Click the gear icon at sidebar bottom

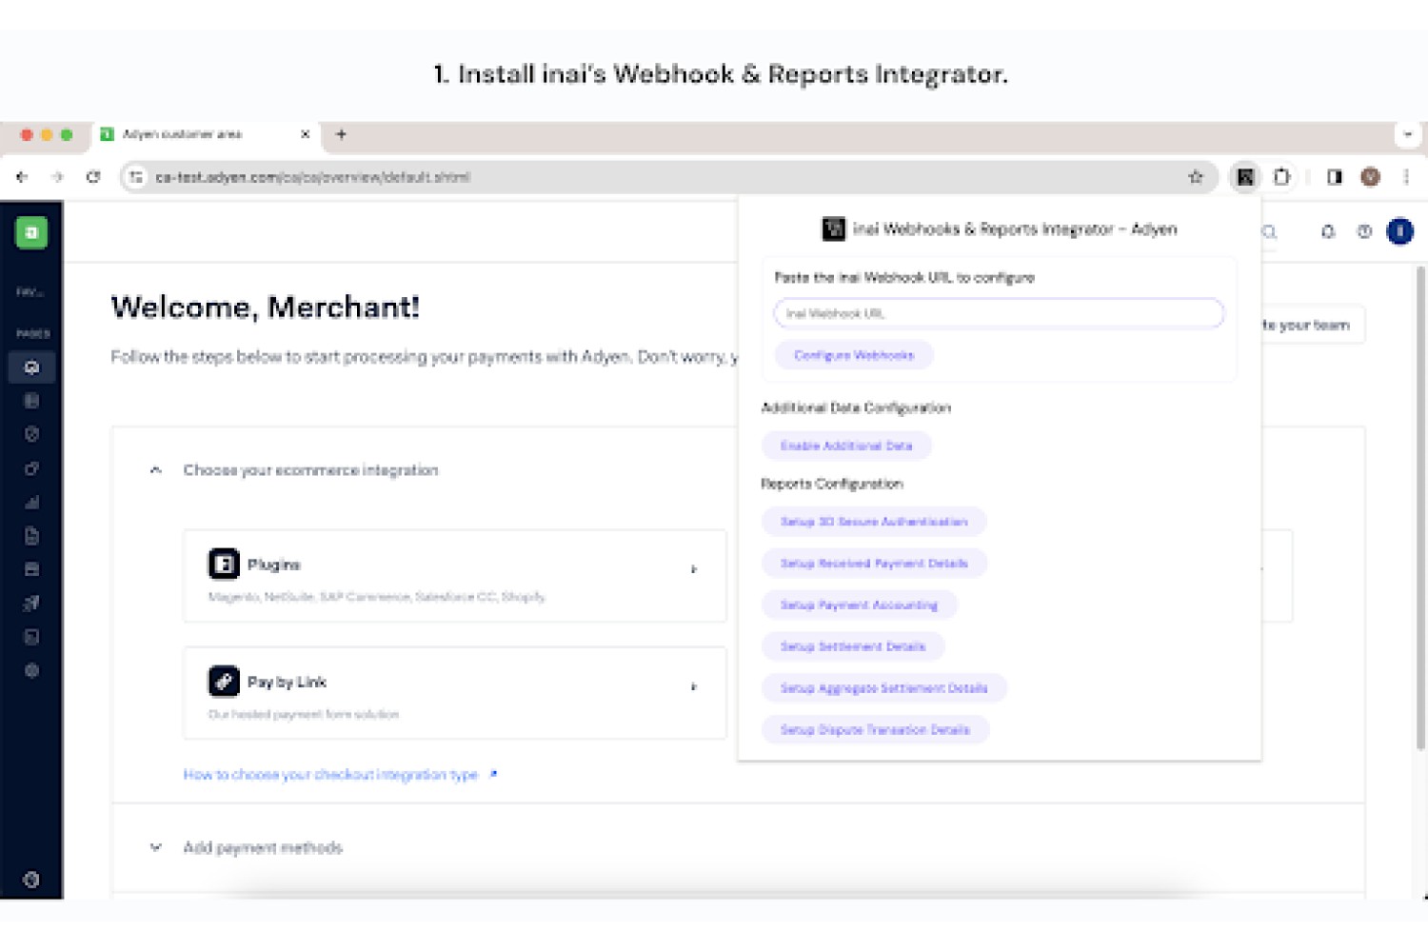(31, 880)
